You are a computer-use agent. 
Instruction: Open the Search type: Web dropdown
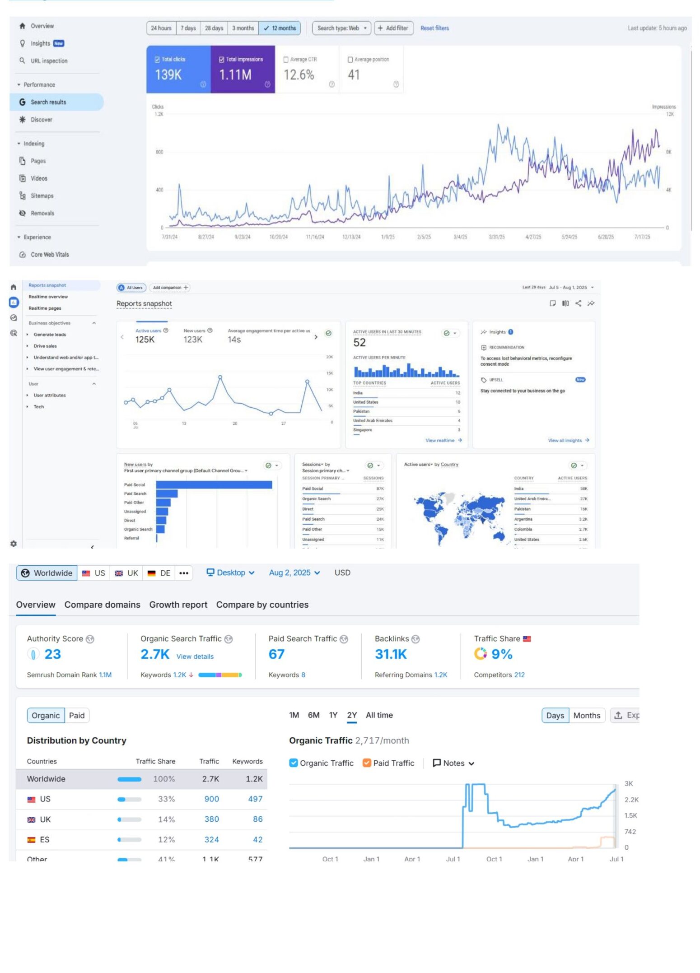point(341,28)
